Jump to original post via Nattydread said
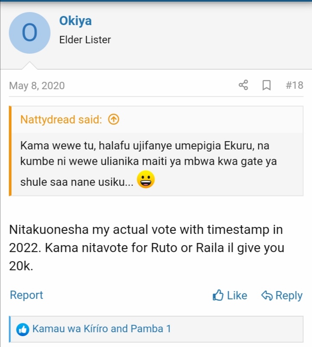The width and height of the screenshot is (312, 347). coord(61,120)
